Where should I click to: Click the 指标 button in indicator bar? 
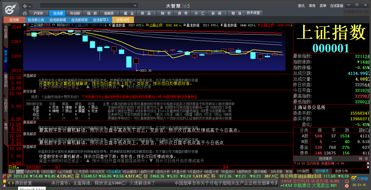12,172
